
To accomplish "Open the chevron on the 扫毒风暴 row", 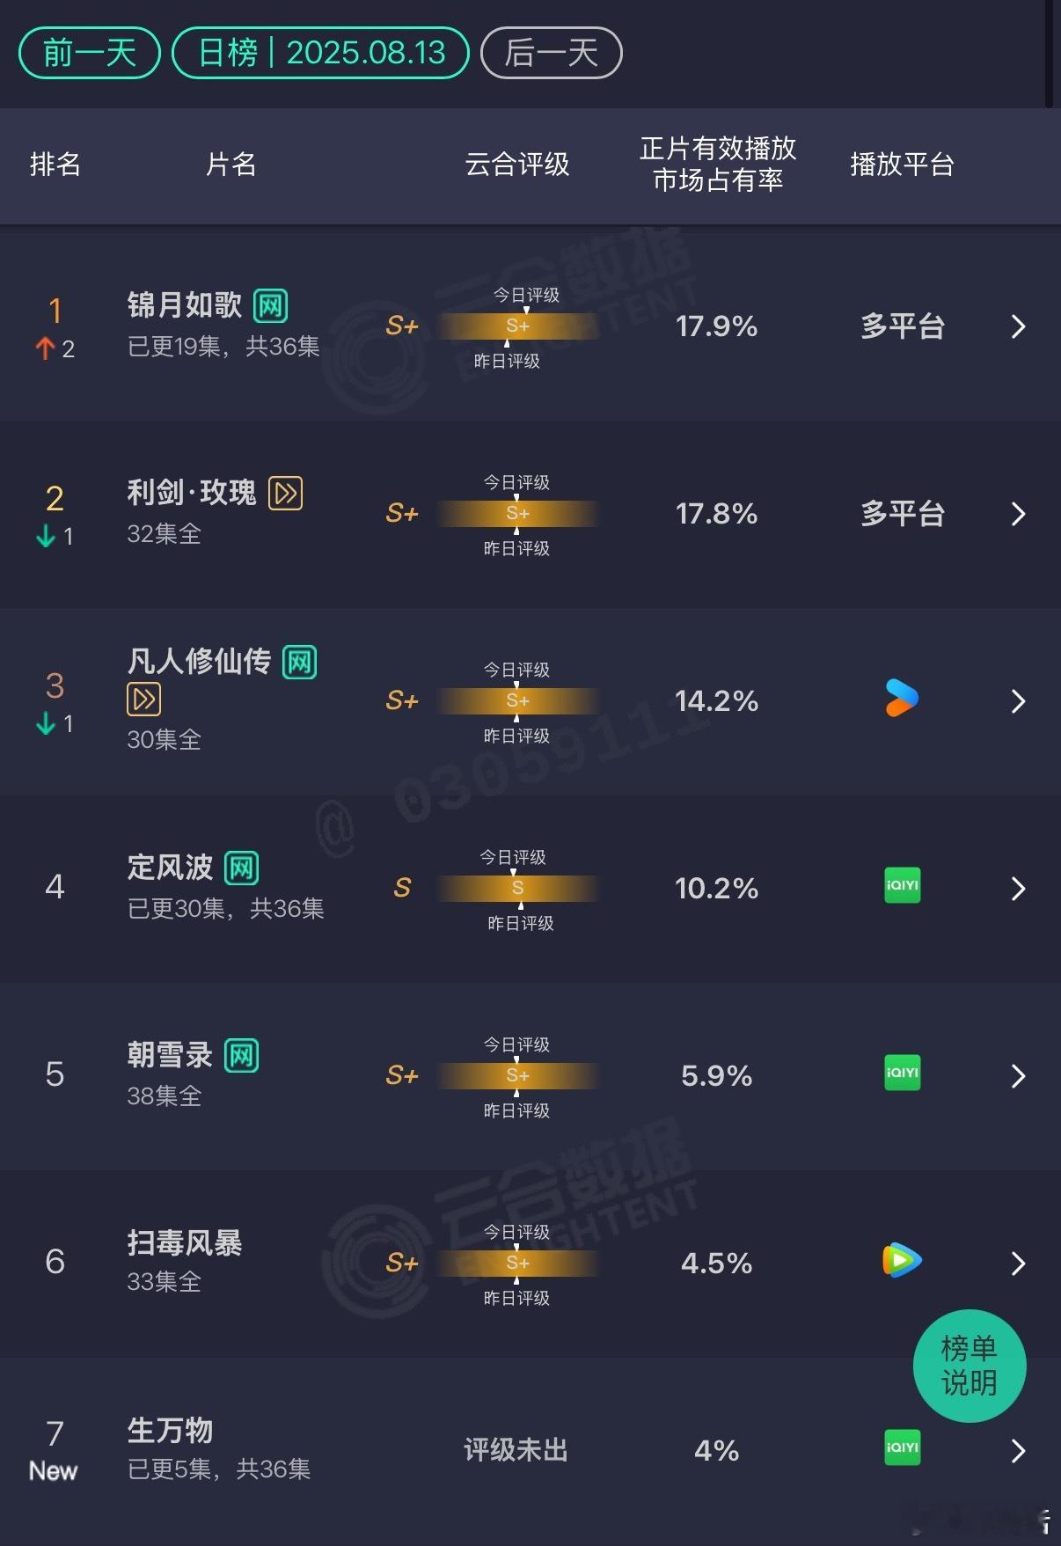I will tap(1018, 1264).
